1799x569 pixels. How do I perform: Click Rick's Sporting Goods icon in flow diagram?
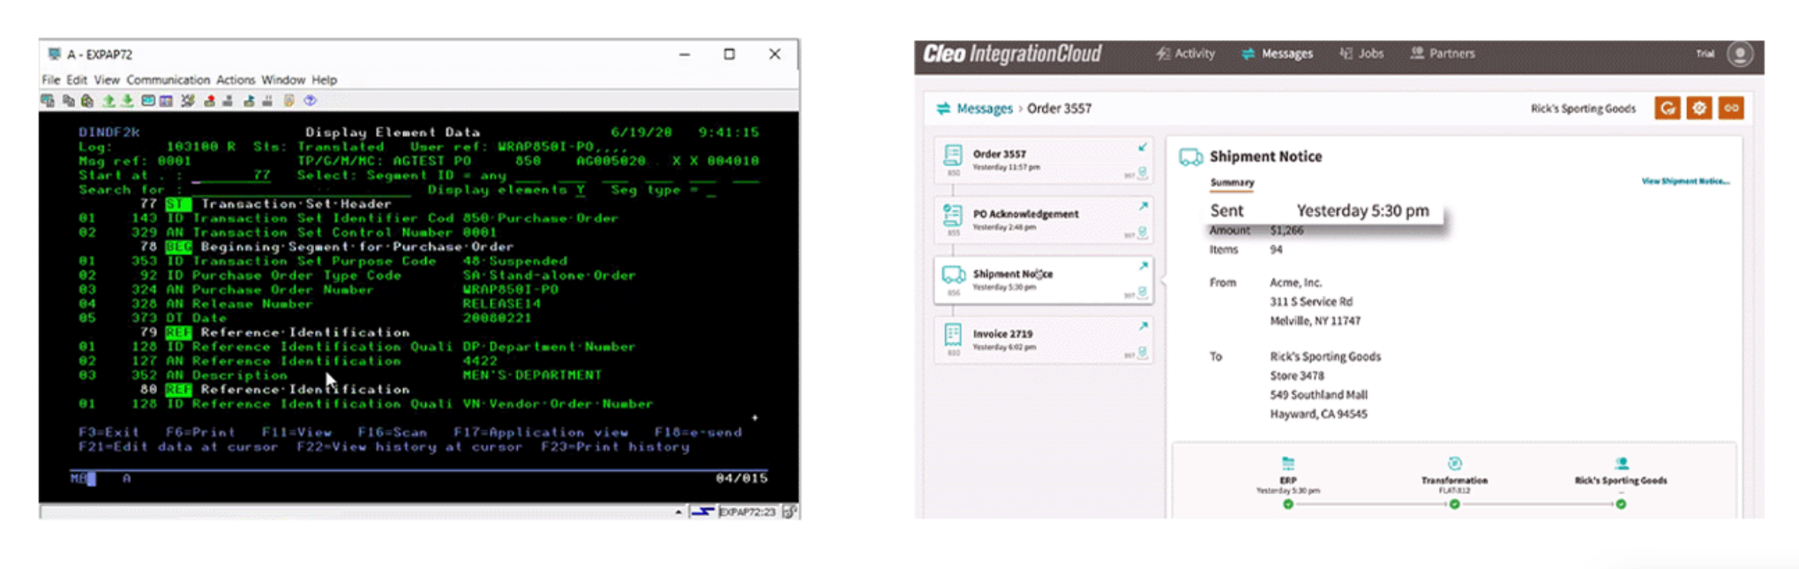pyautogui.click(x=1621, y=463)
